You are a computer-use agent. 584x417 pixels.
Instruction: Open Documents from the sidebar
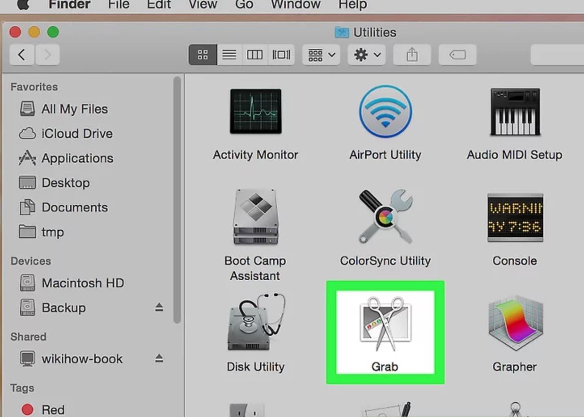[x=64, y=207]
